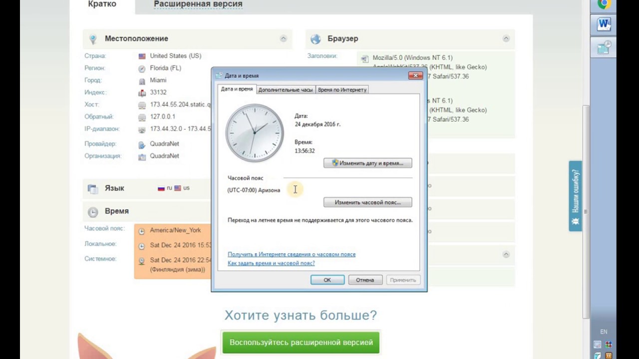
Task: Click the Применить button
Action: 403,280
